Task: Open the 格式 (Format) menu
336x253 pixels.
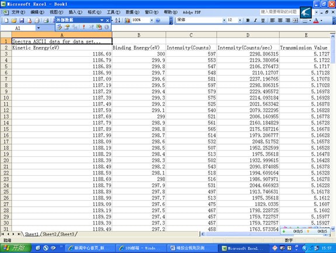Action: 95,12
